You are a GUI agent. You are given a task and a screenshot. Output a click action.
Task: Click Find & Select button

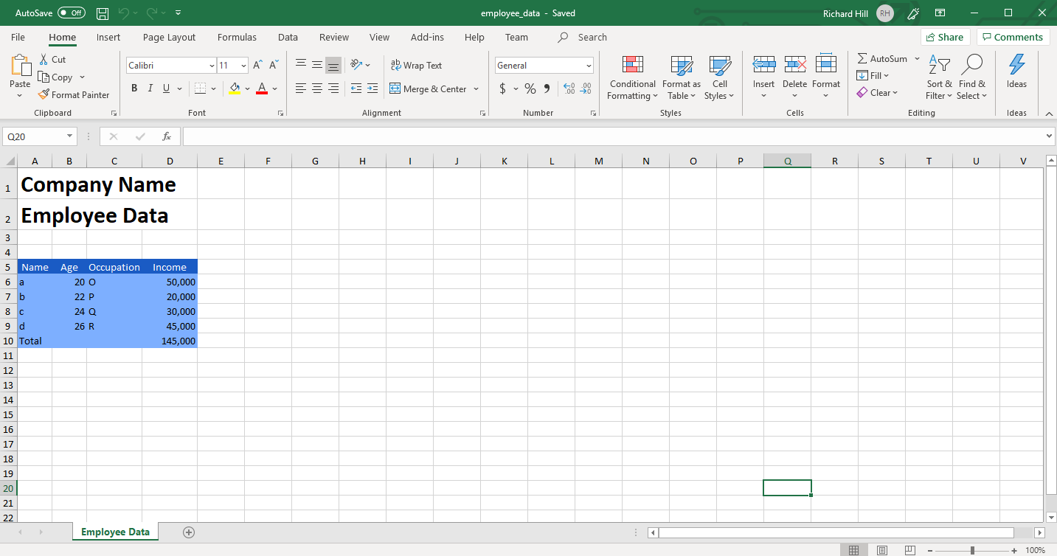click(x=971, y=77)
